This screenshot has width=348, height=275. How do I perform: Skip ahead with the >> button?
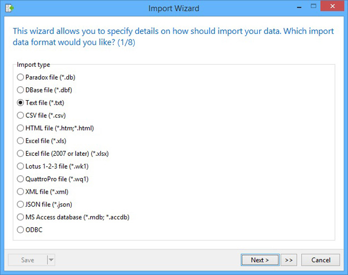coord(289,260)
